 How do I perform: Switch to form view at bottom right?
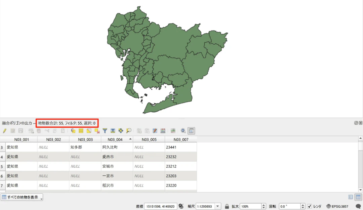point(351,197)
